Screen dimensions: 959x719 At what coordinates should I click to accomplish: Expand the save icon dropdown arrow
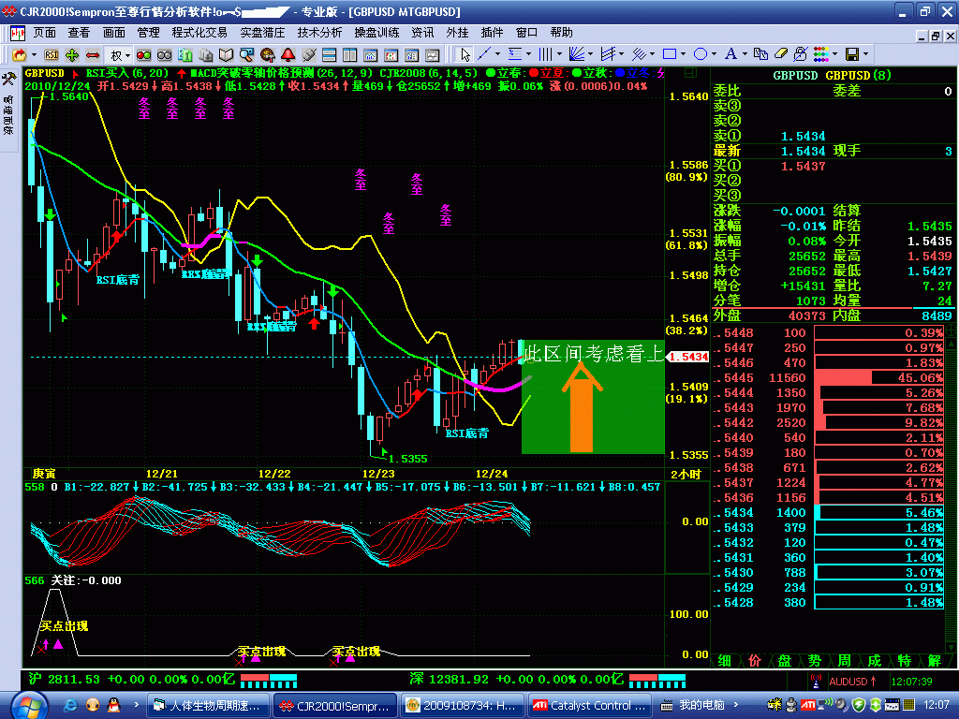tap(865, 54)
